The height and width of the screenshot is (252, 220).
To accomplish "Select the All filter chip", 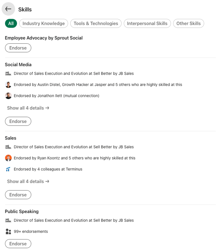I will tap(11, 23).
